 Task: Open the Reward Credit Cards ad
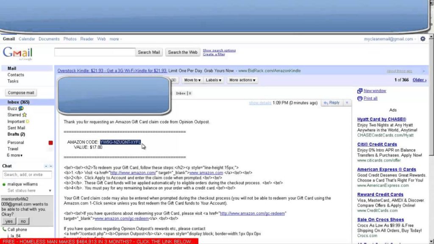pyautogui.click(x=380, y=194)
